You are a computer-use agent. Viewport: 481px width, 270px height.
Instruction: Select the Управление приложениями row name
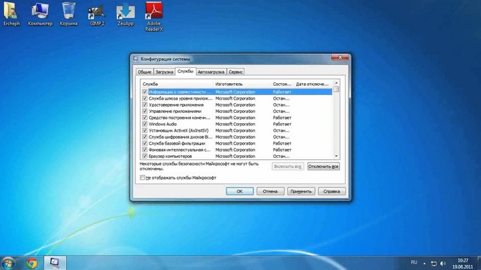click(x=175, y=111)
